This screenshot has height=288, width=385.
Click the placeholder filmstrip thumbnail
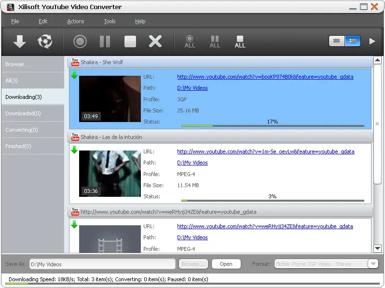(110, 239)
